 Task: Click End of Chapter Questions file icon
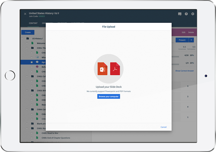pyautogui.click(x=37, y=137)
